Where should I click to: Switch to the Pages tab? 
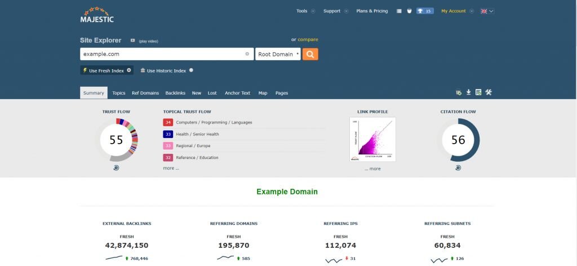[x=282, y=93]
